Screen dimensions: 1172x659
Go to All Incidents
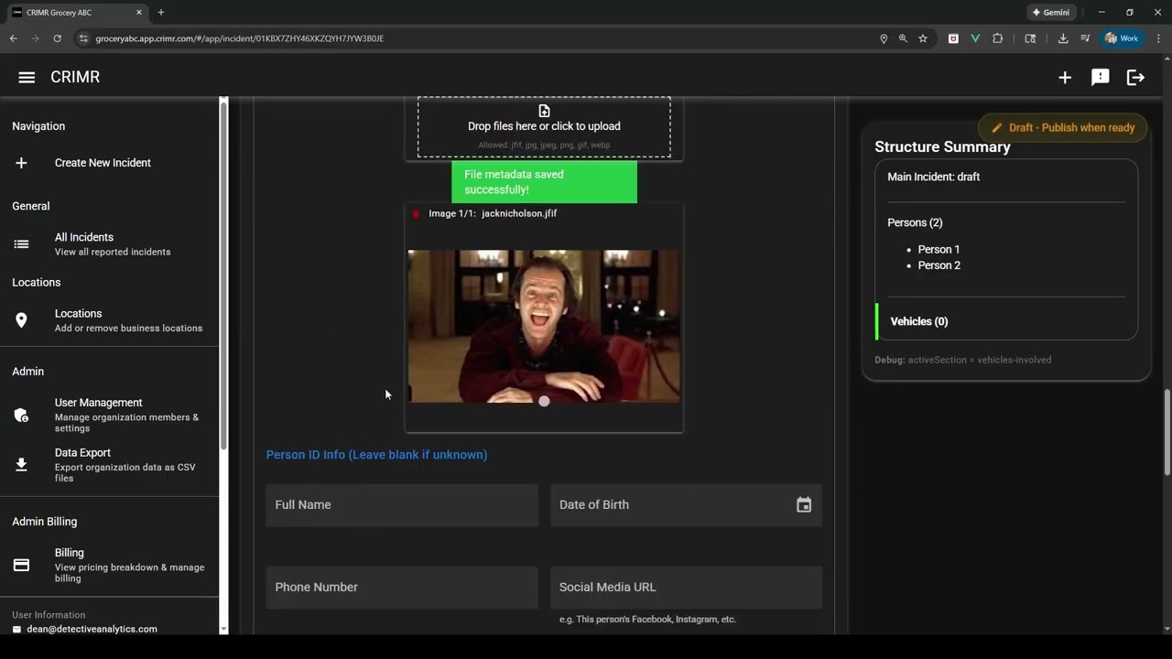click(x=110, y=243)
